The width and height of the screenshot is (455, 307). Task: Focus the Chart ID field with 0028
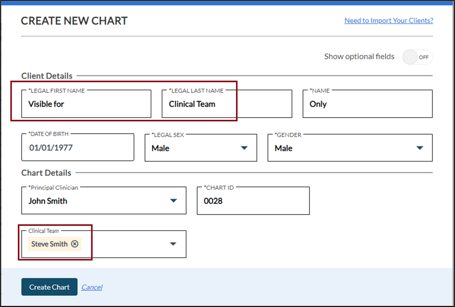click(253, 201)
